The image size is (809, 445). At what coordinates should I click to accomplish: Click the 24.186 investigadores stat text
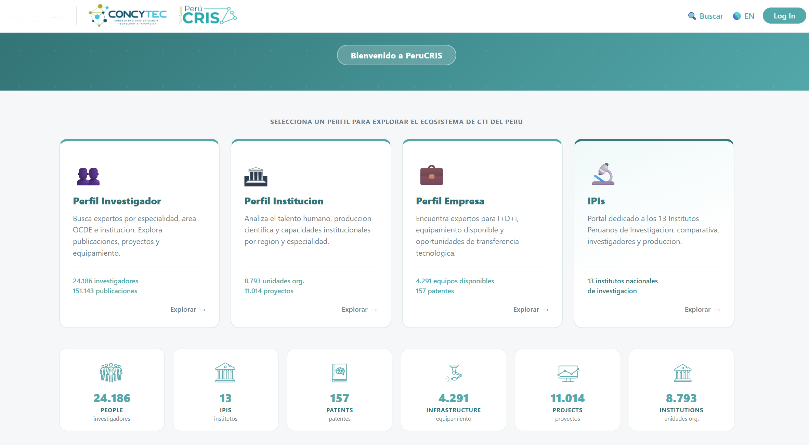click(105, 281)
